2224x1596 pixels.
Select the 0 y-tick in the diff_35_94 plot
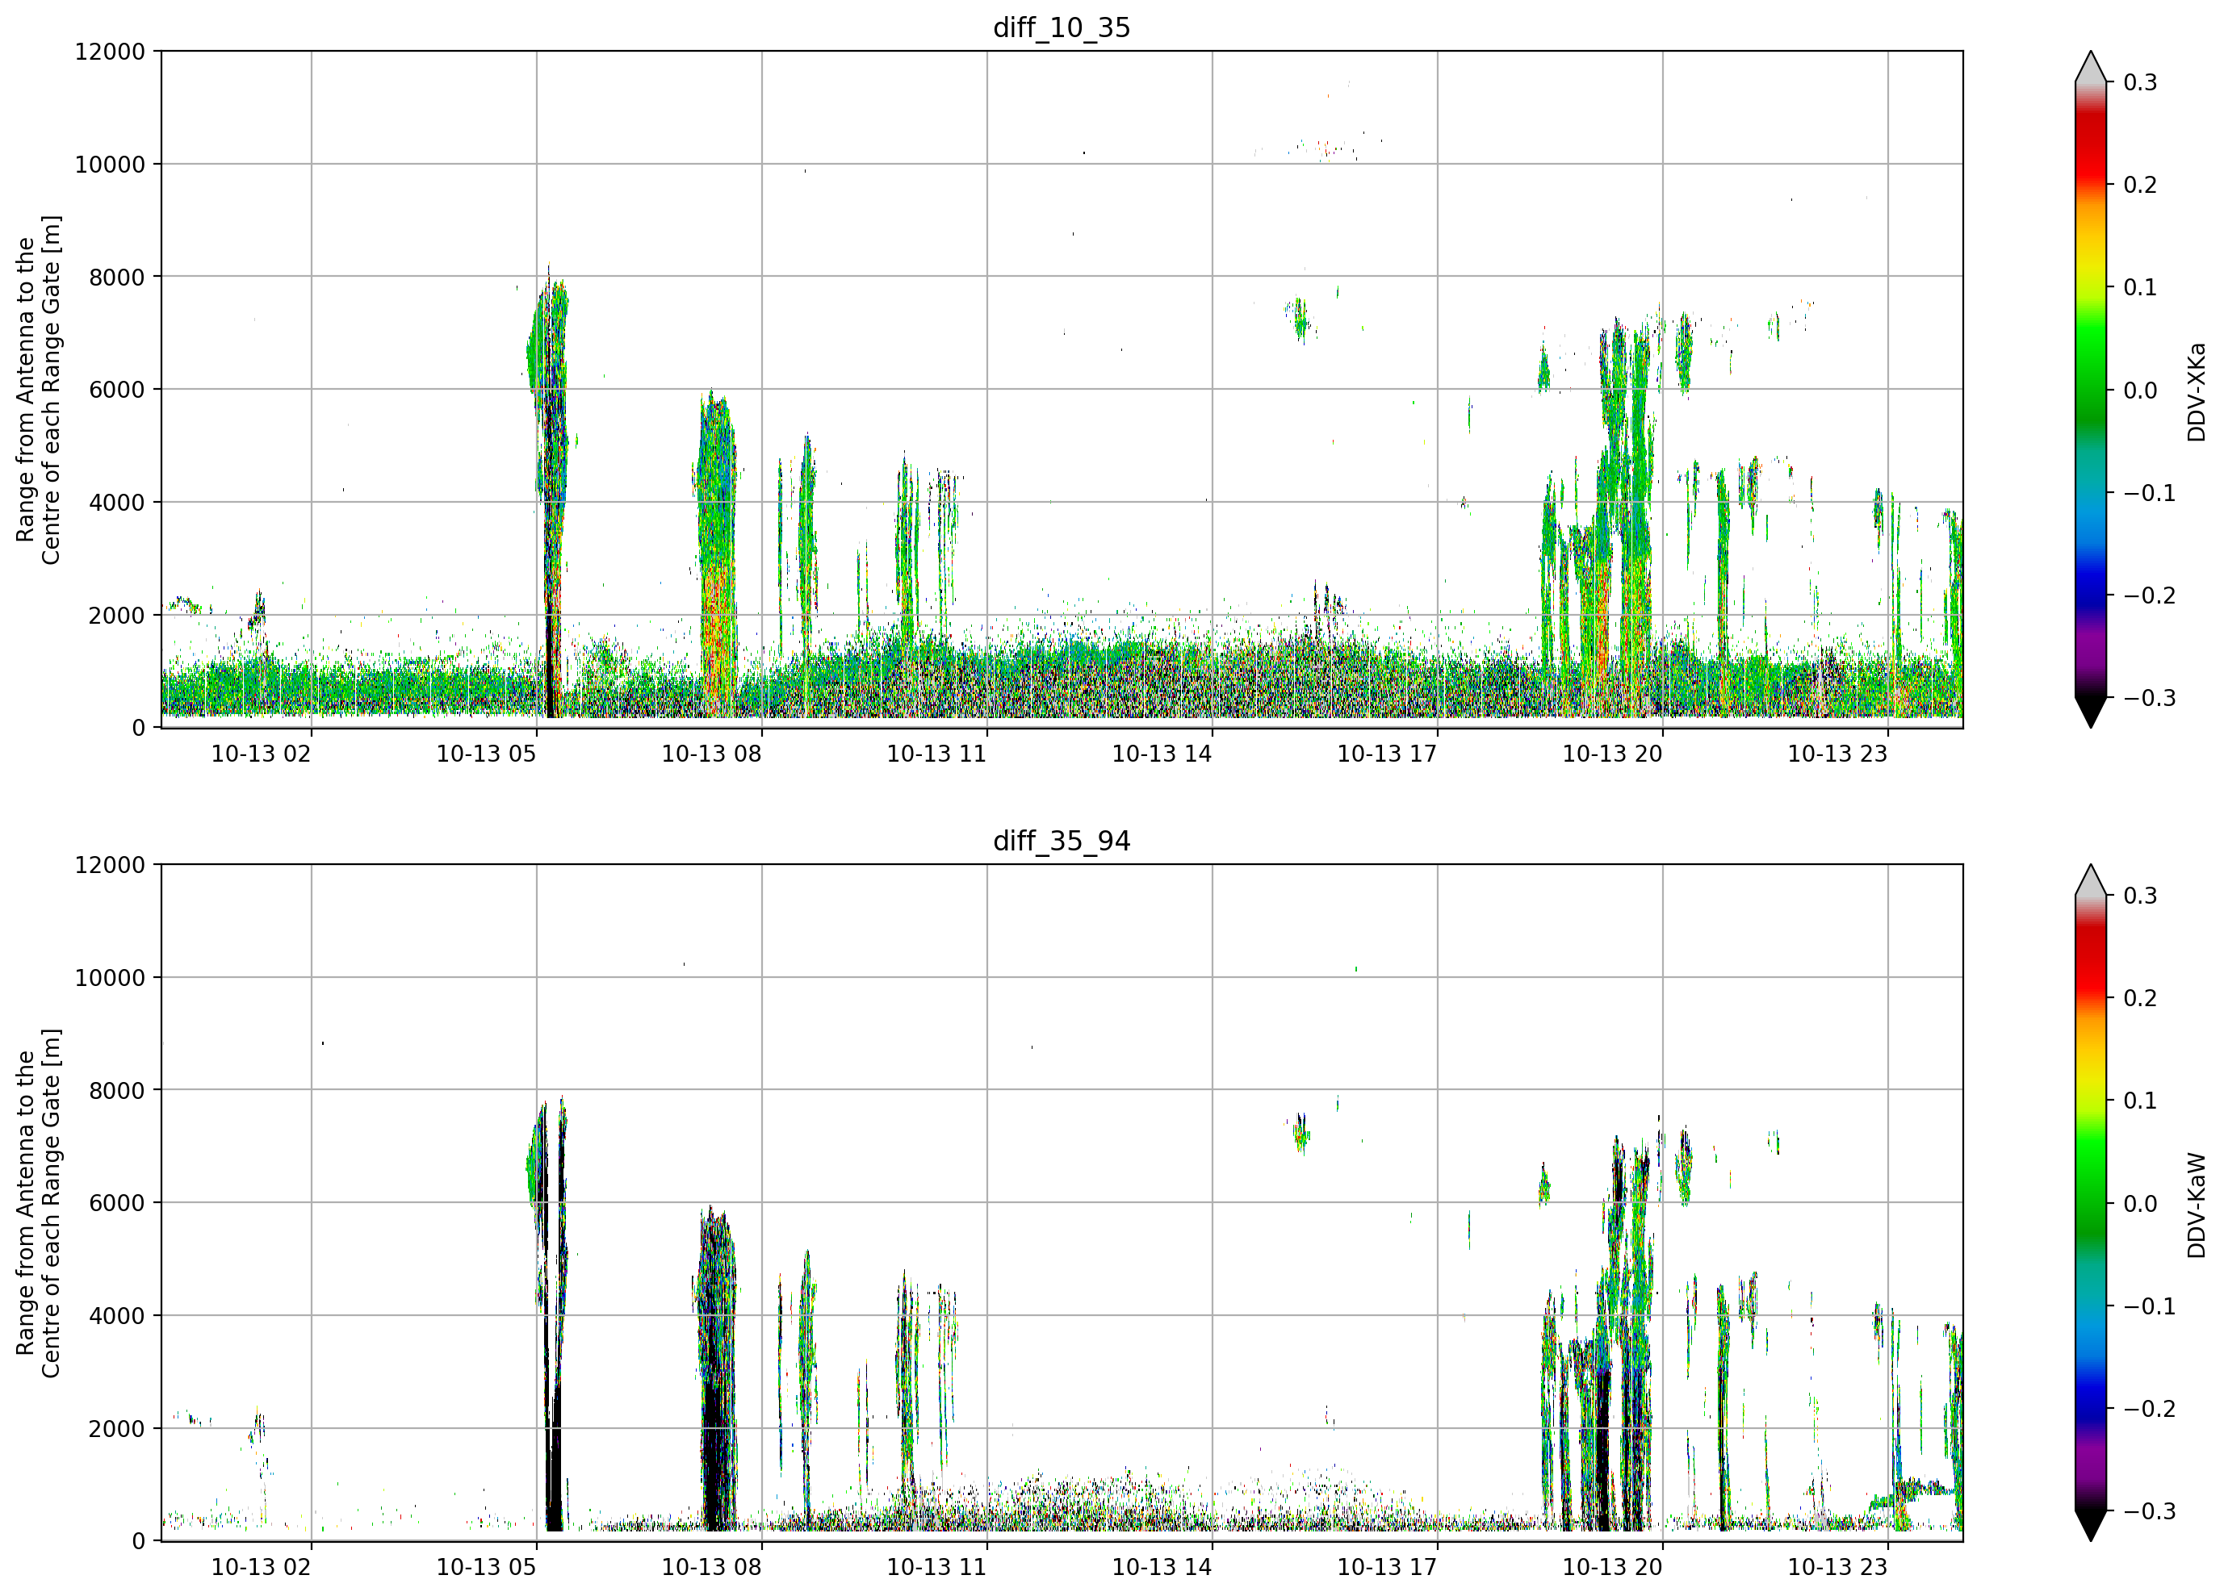coord(138,1541)
